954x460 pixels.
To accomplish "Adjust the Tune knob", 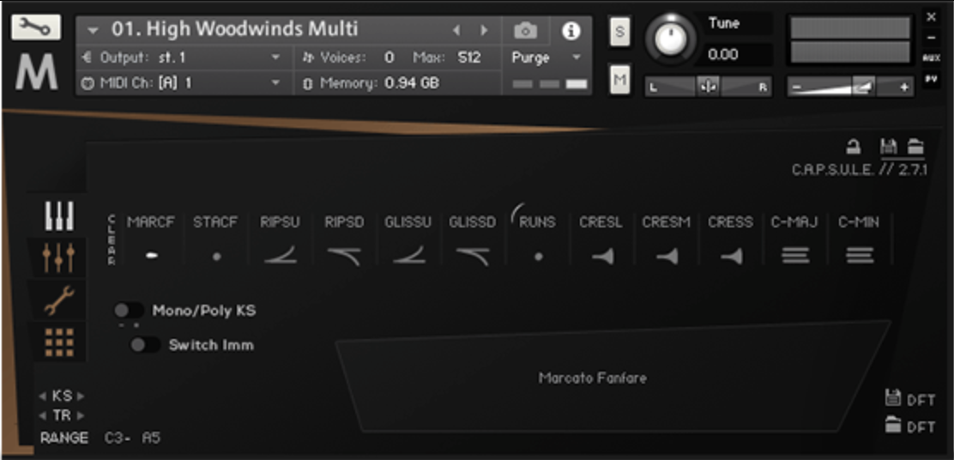I will point(672,39).
